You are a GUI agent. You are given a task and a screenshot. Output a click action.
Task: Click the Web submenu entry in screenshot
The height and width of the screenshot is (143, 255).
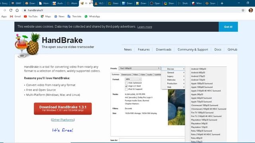(173, 87)
